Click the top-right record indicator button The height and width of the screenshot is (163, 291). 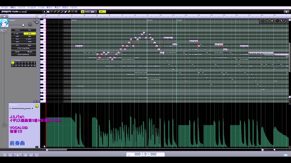coord(286,12)
